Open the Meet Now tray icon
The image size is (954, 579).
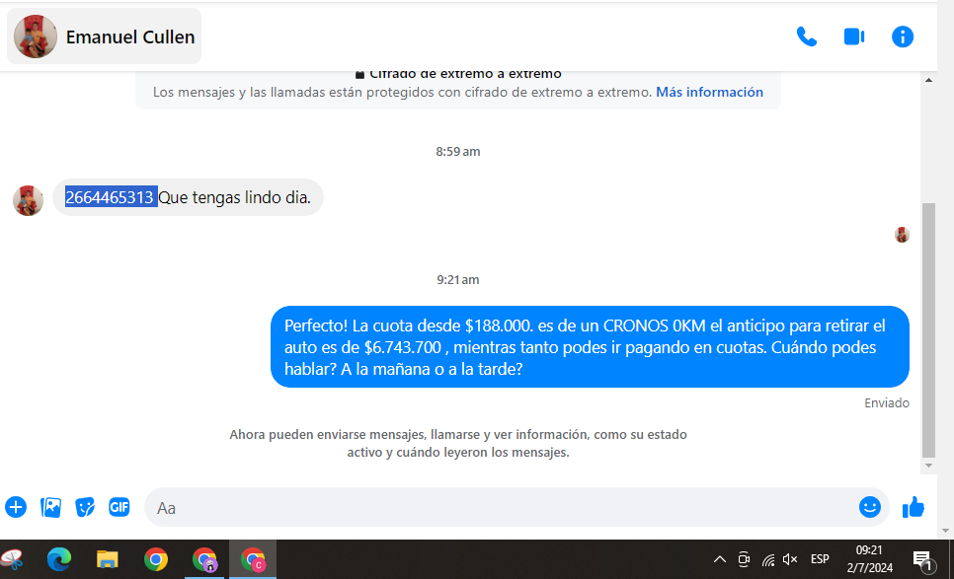[744, 559]
